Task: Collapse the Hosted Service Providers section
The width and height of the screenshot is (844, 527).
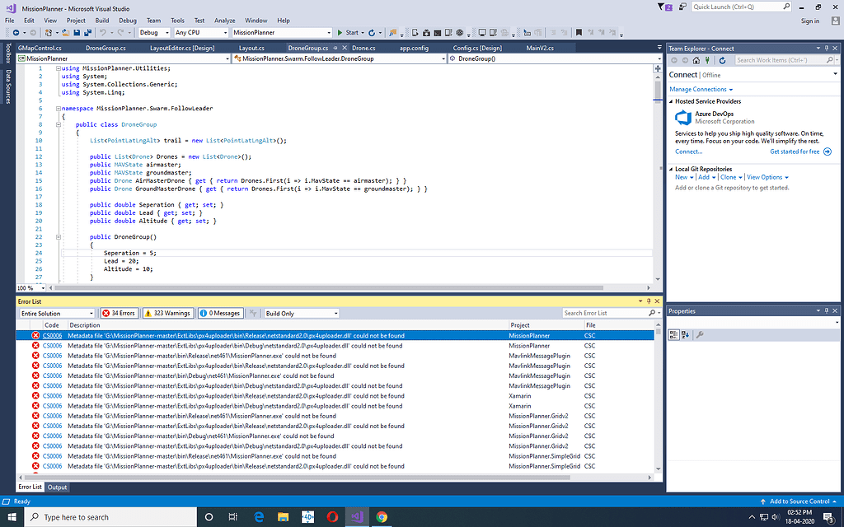Action: click(671, 101)
